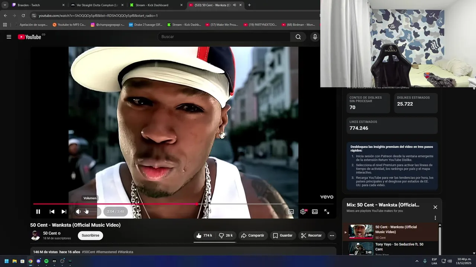This screenshot has width=476, height=267.
Task: Skip to the next video
Action: (64, 212)
